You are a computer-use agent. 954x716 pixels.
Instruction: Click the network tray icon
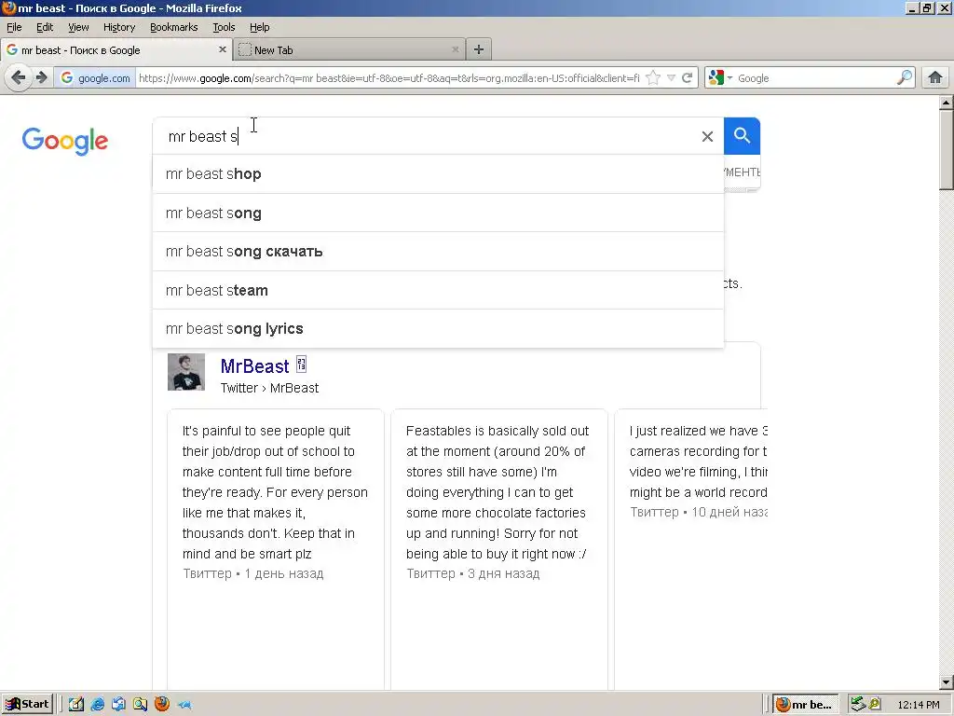[858, 704]
